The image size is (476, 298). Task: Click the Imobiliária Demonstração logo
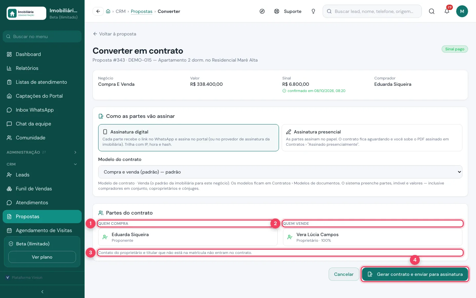[x=26, y=13]
